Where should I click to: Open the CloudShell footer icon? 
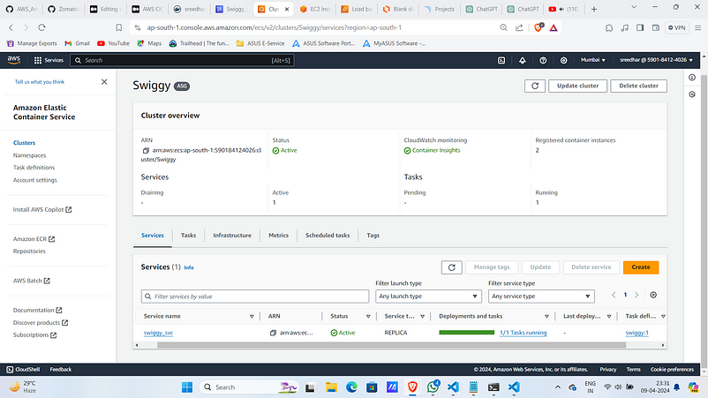click(x=10, y=369)
